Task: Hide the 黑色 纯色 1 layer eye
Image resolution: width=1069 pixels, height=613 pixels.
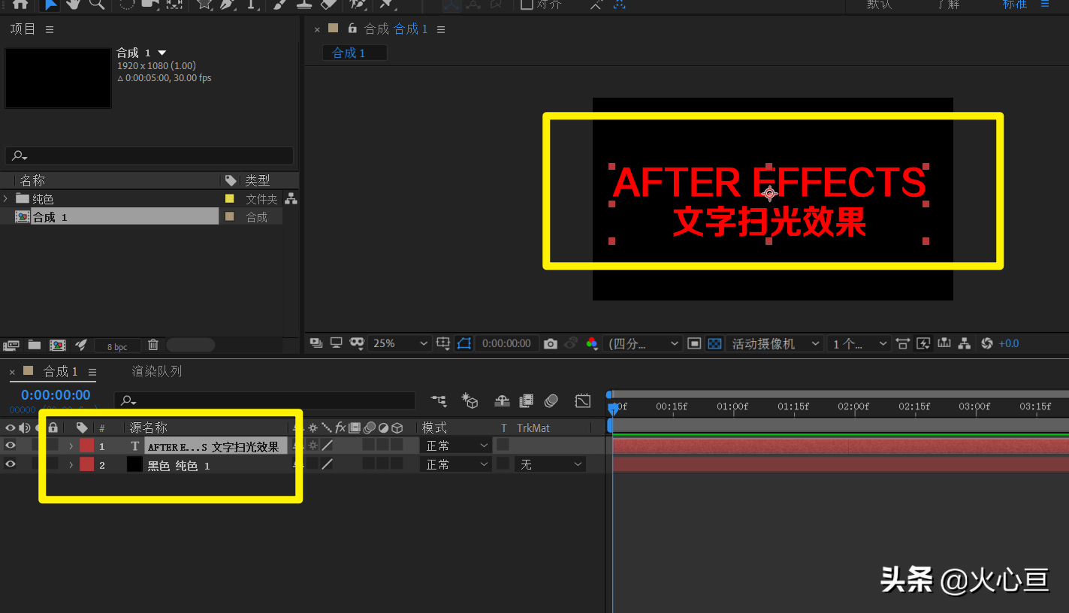Action: [x=10, y=464]
